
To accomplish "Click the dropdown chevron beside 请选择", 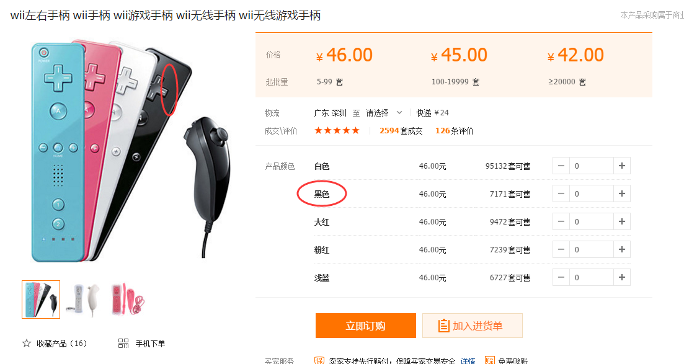I will click(399, 113).
